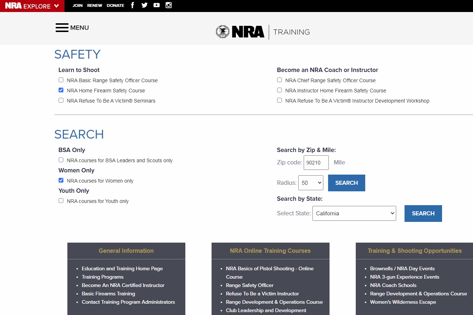
Task: Click the NRA Explore logo
Action: coord(28,6)
